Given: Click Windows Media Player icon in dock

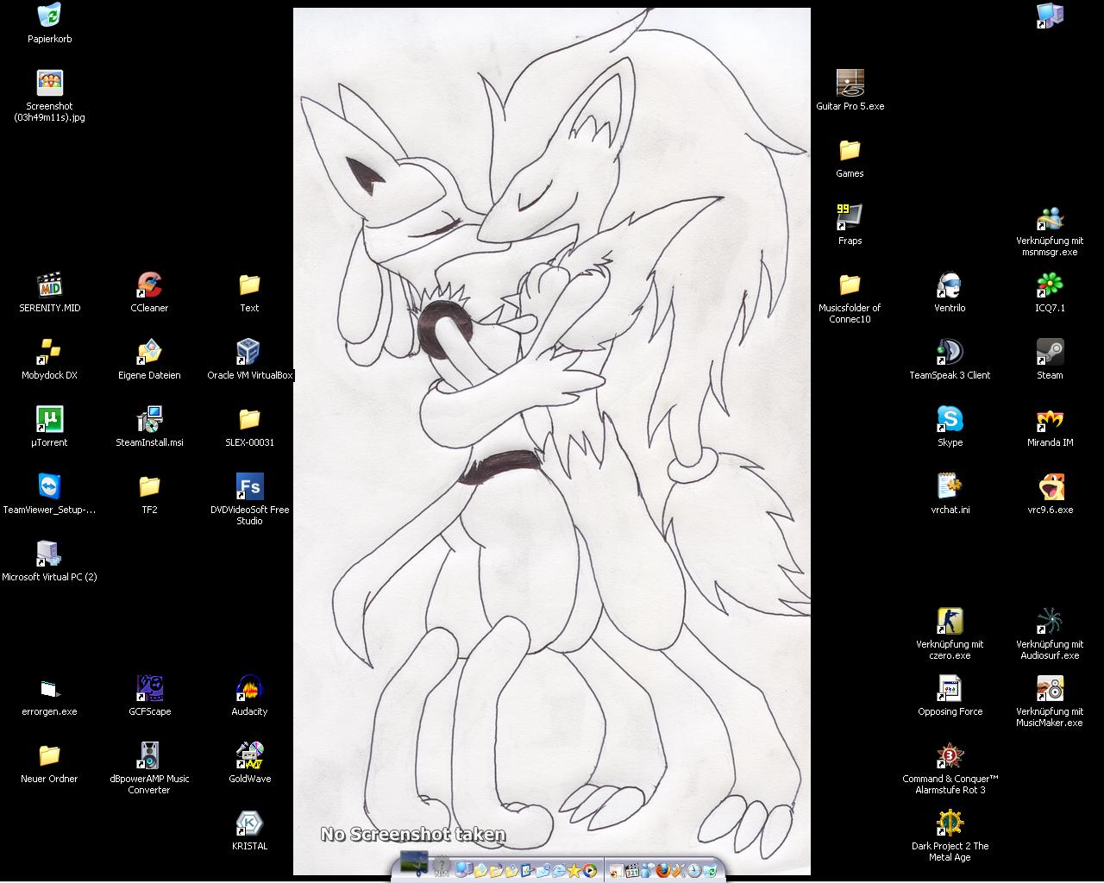Looking at the screenshot, I should 589,870.
